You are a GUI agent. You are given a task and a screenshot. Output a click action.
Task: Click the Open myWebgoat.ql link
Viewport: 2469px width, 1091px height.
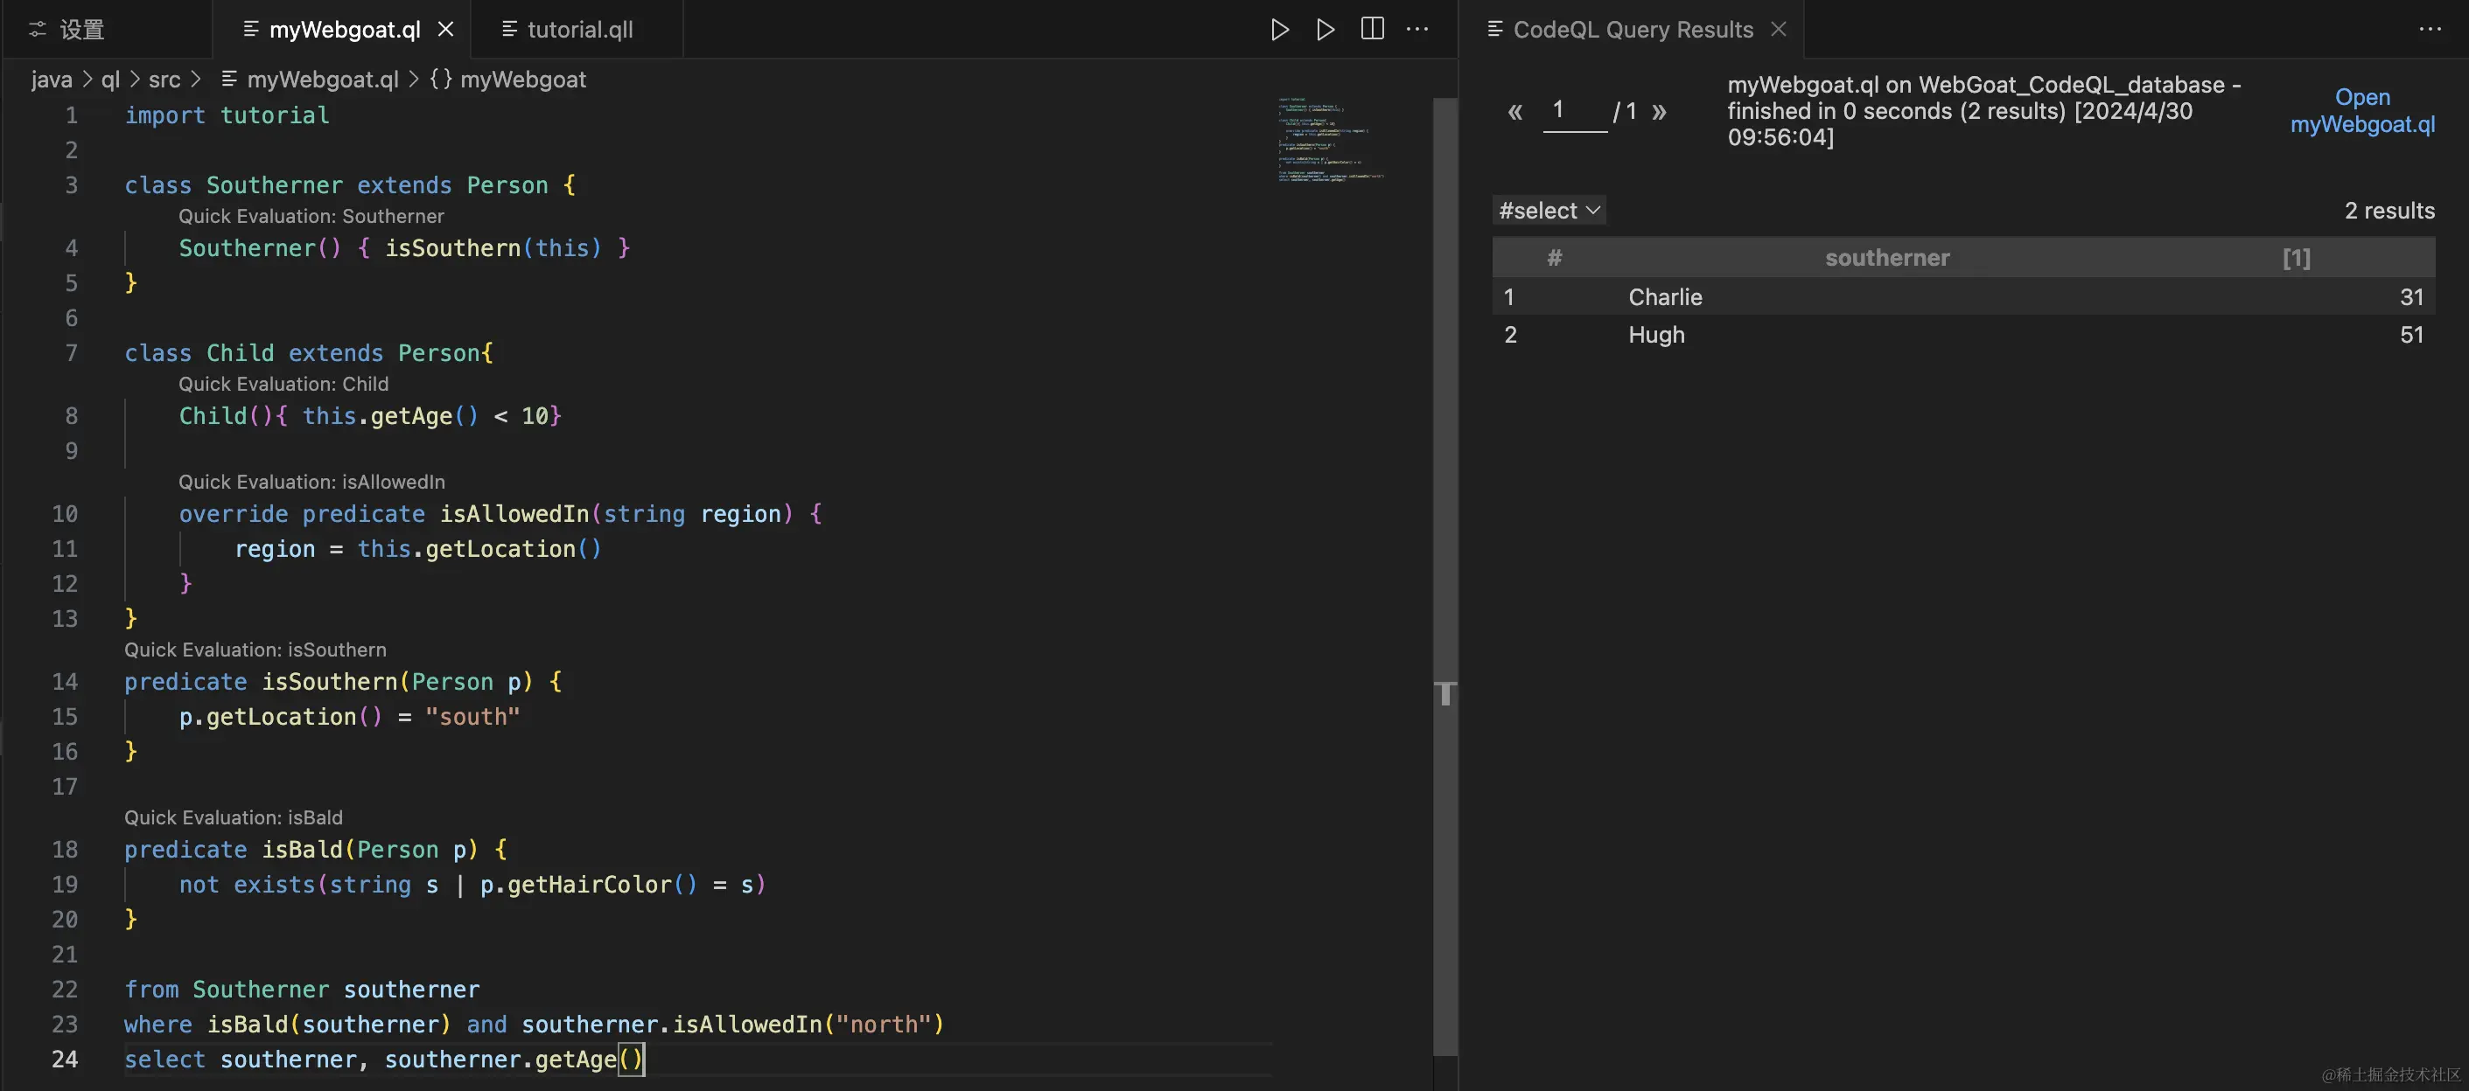(2362, 111)
